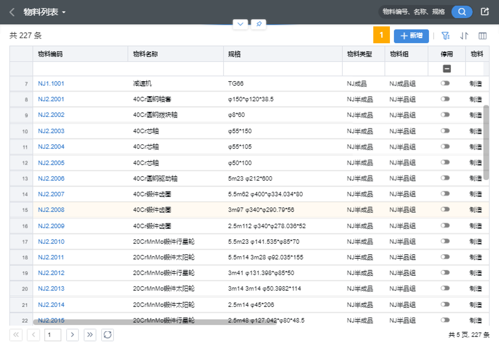Click the 物料类型 column header
The height and width of the screenshot is (350, 499).
click(364, 54)
